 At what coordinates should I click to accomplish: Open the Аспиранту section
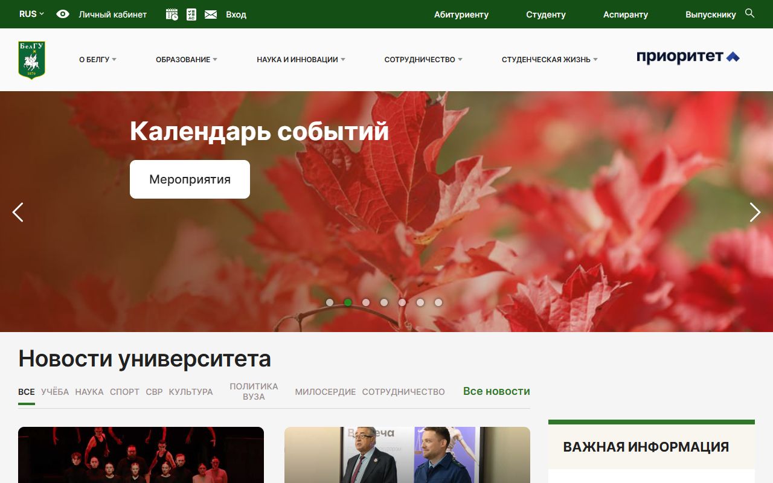[626, 14]
